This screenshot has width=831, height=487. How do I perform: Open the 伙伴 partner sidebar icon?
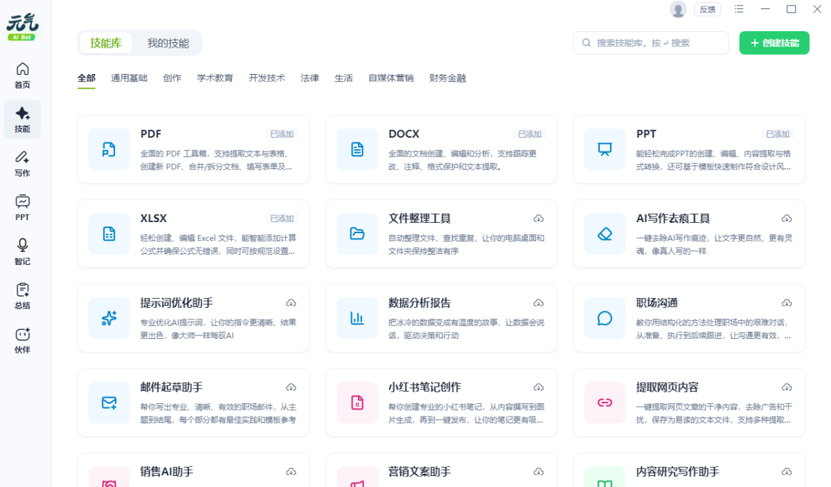pyautogui.click(x=22, y=340)
